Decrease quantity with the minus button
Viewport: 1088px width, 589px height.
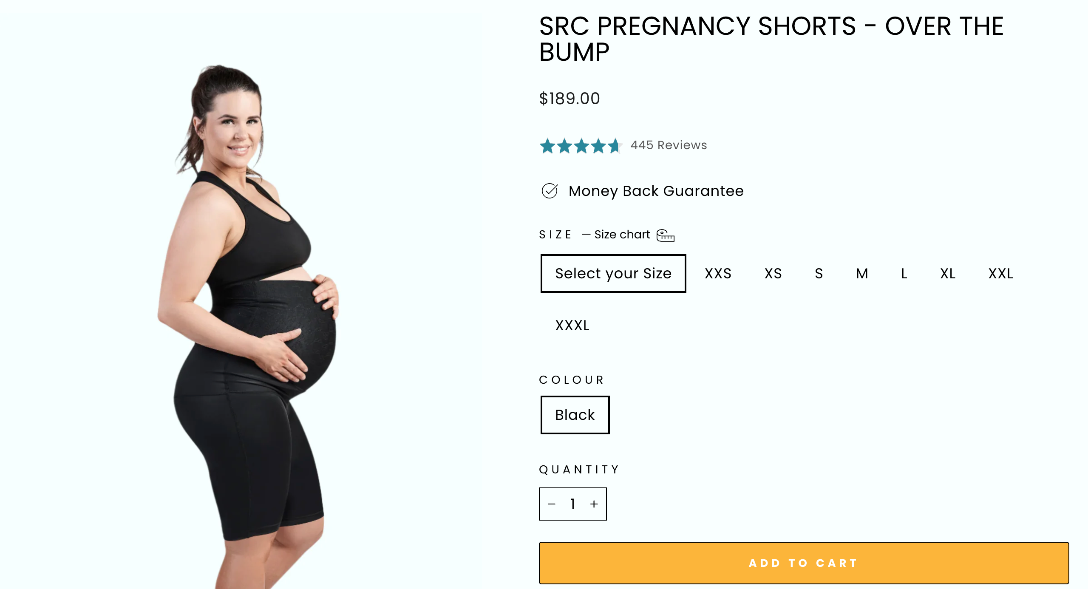552,504
